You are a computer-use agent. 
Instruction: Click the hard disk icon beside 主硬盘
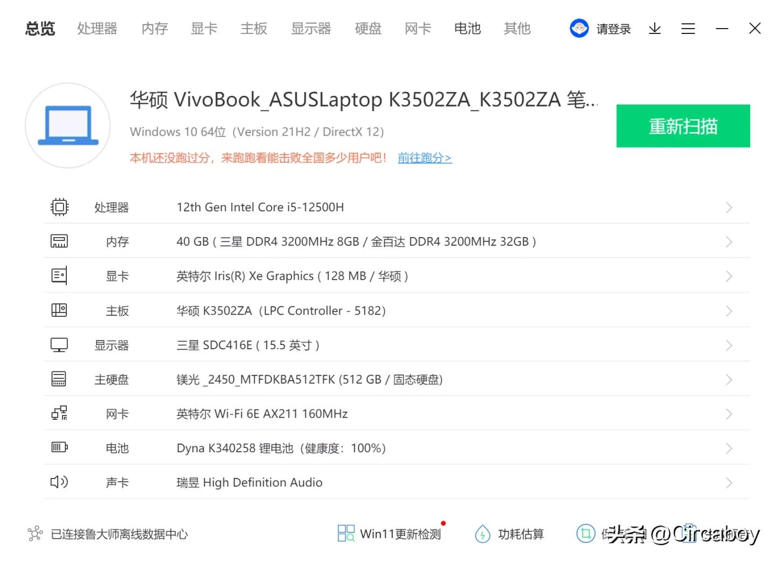pos(59,379)
